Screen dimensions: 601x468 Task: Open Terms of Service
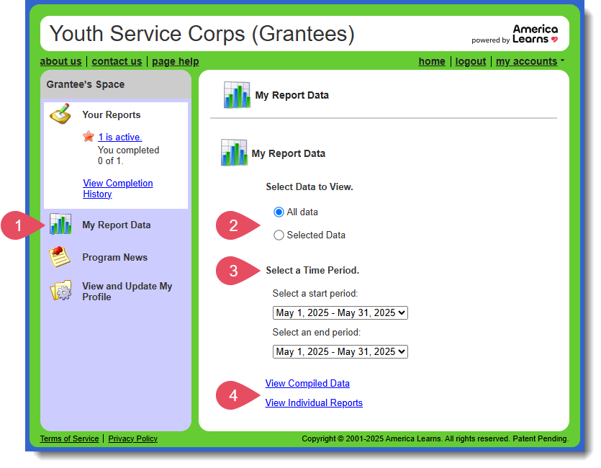pyautogui.click(x=69, y=438)
